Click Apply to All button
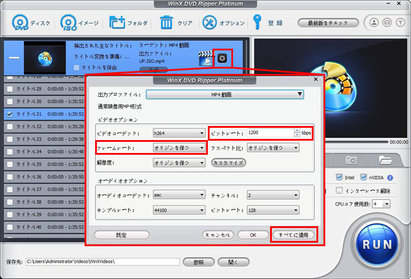The height and width of the screenshot is (279, 411). (294, 235)
